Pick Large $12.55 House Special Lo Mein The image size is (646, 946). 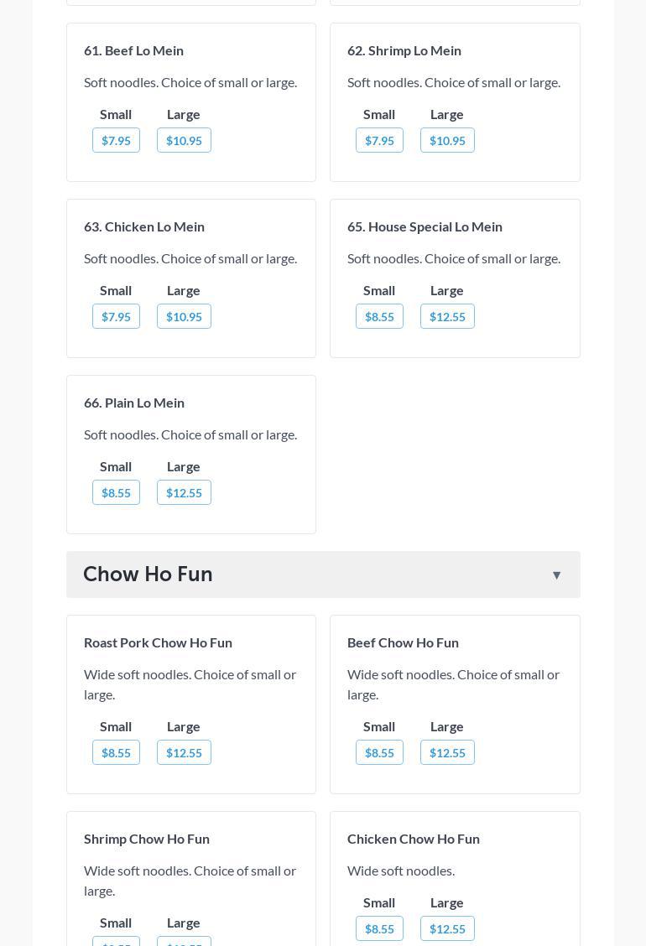[x=447, y=317]
